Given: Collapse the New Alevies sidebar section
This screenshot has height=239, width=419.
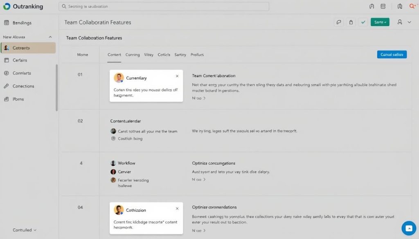Looking at the screenshot, I should (x=50, y=37).
